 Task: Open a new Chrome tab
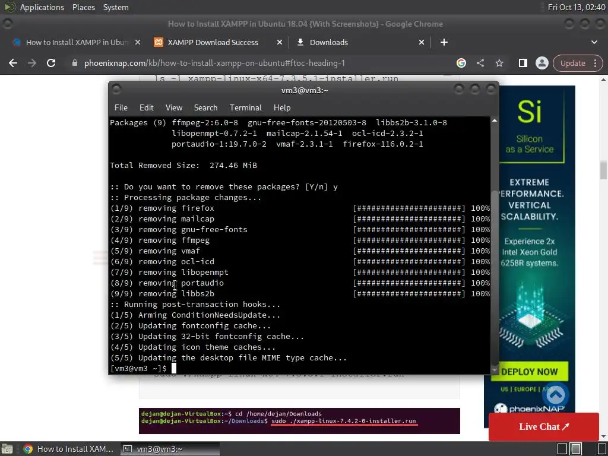[x=444, y=42]
